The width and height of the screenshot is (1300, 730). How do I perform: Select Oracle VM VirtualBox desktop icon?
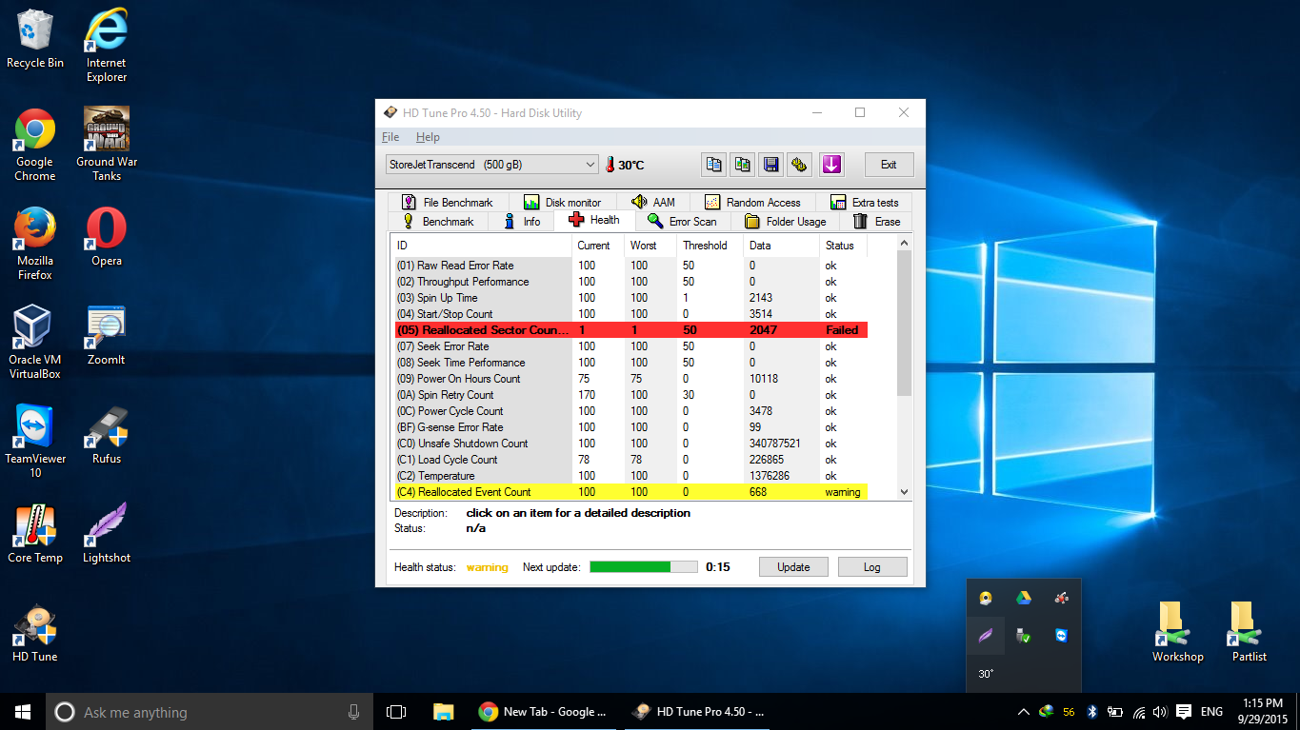click(x=35, y=343)
